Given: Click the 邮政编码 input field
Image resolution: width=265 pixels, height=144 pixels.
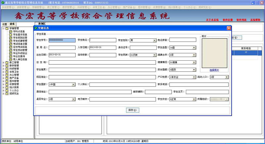Looking at the screenshot, I should (x=158, y=92).
